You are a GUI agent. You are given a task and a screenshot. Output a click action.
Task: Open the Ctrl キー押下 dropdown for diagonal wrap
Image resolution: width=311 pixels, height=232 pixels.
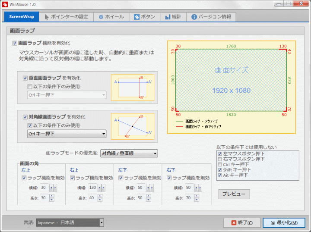67,134
